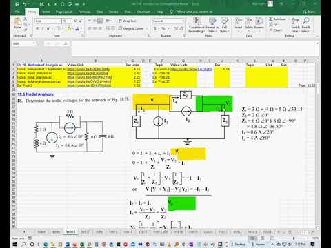Switch to the Developer ribbon tab
The image size is (331, 248).
(x=143, y=12)
